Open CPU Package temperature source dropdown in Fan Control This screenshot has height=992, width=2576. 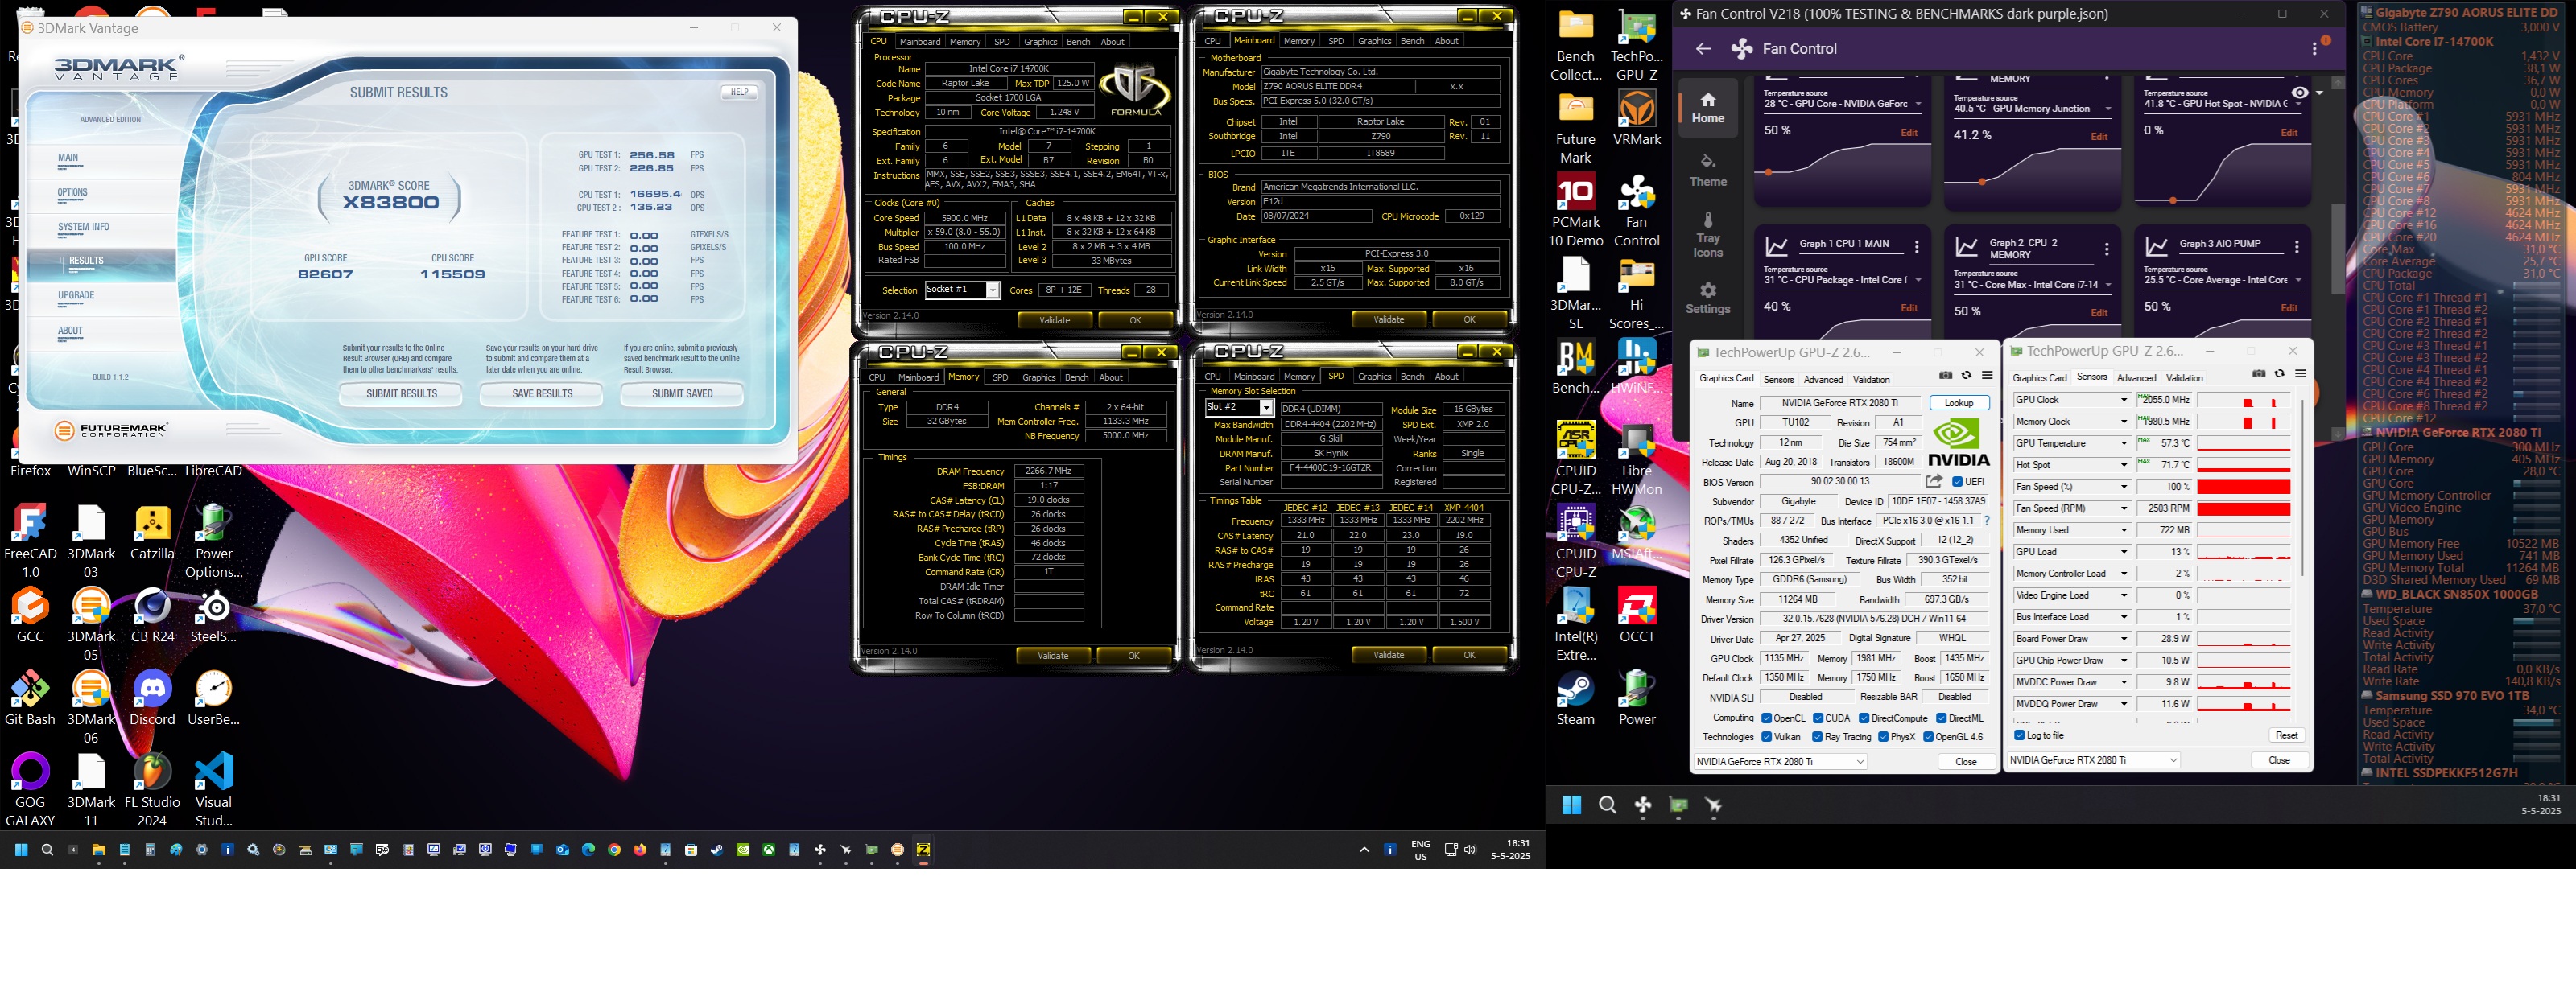[x=1842, y=280]
